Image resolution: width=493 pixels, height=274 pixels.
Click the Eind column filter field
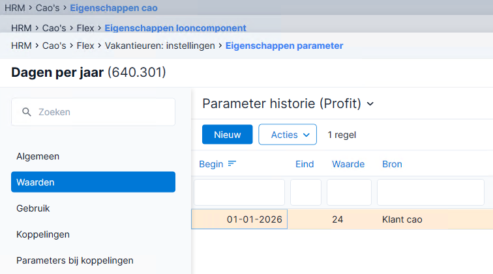(306, 193)
